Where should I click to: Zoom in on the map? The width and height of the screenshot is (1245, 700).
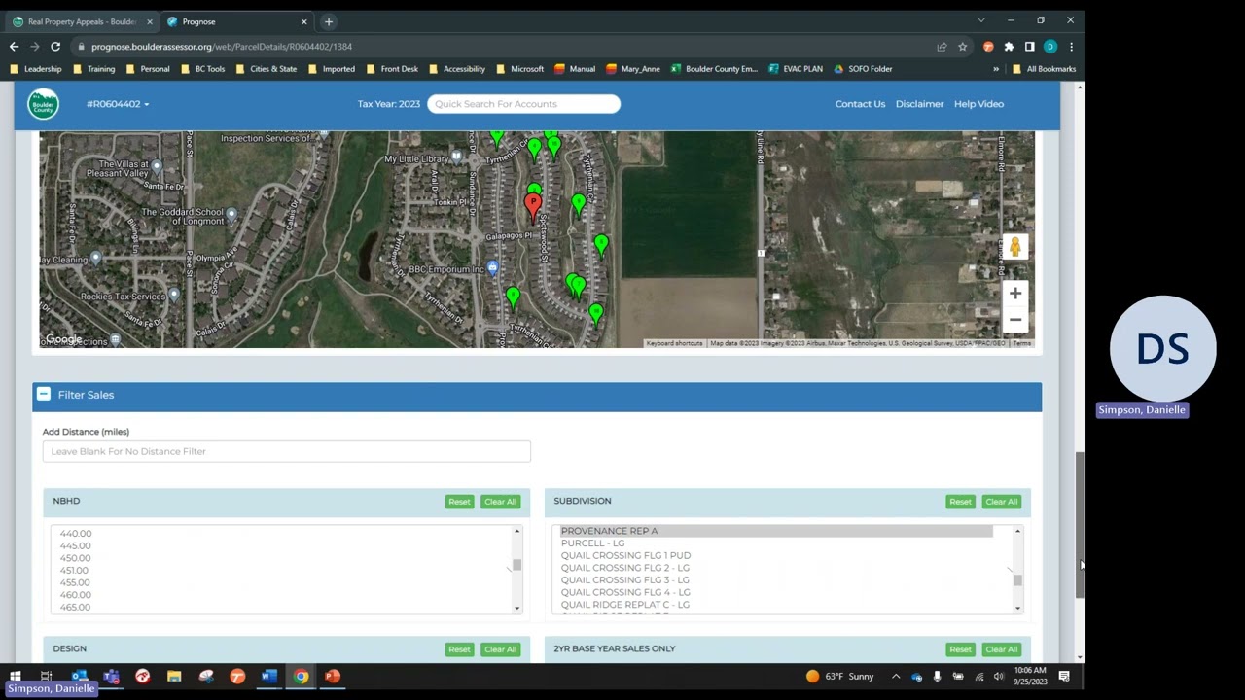pyautogui.click(x=1014, y=293)
